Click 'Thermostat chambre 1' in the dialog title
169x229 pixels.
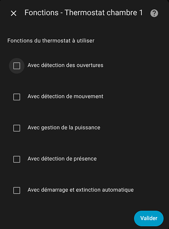[x=104, y=13]
